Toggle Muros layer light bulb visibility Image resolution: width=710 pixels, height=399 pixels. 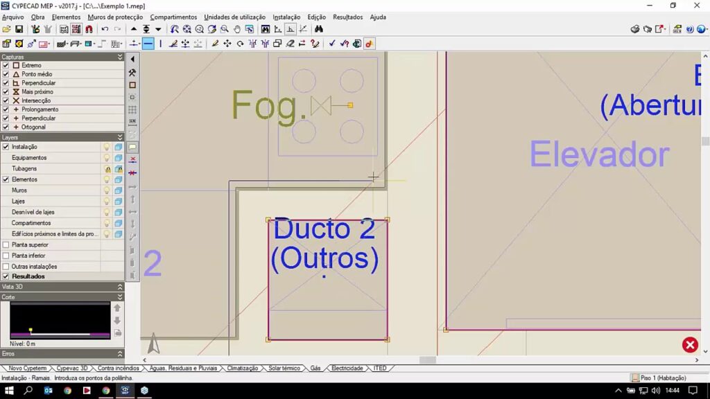coord(107,190)
